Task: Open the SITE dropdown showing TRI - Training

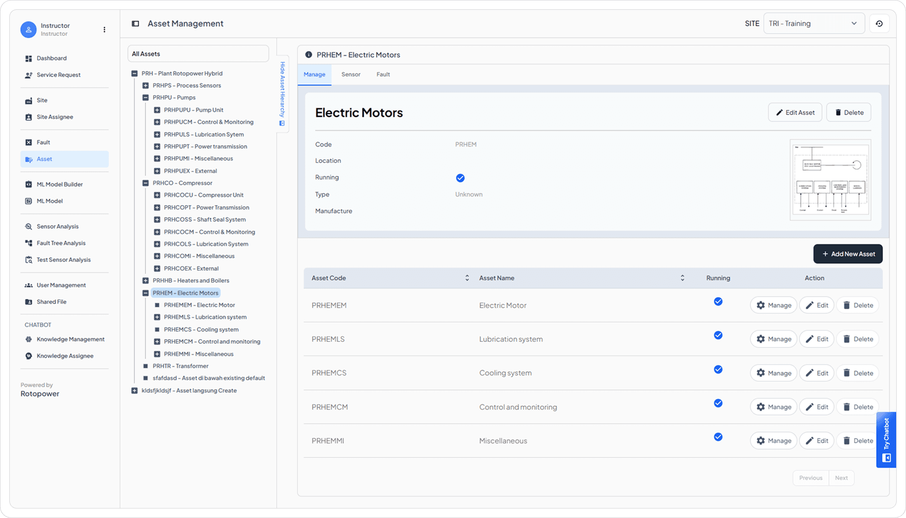Action: (813, 23)
